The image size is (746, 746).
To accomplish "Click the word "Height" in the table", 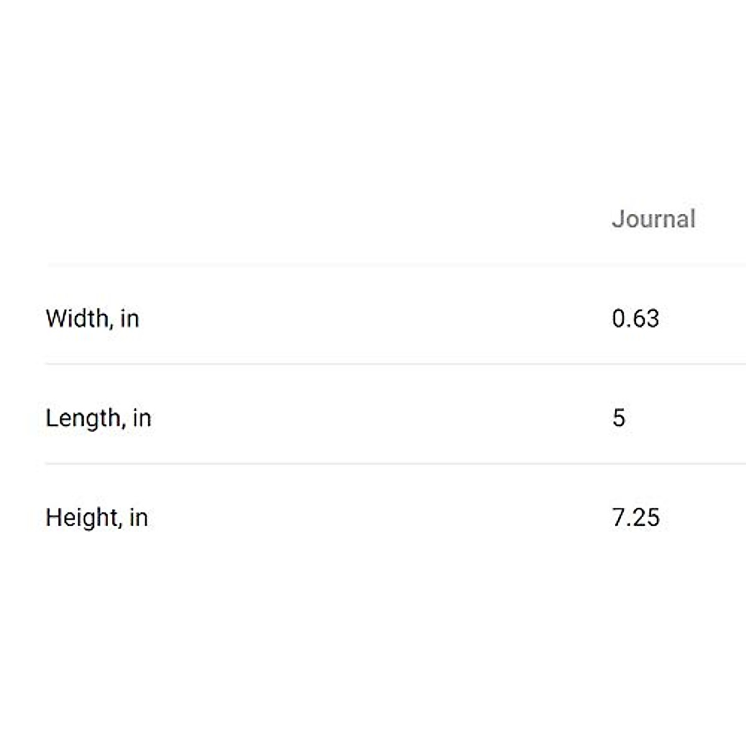I will (81, 518).
